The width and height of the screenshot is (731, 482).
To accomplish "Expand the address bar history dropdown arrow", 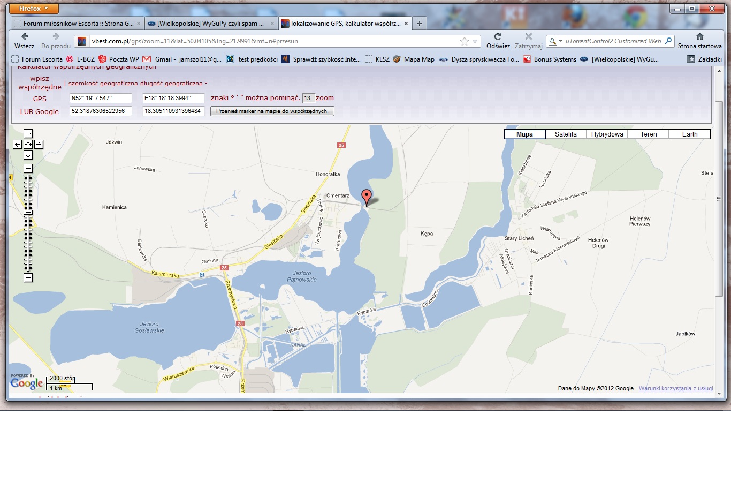I will [475, 41].
